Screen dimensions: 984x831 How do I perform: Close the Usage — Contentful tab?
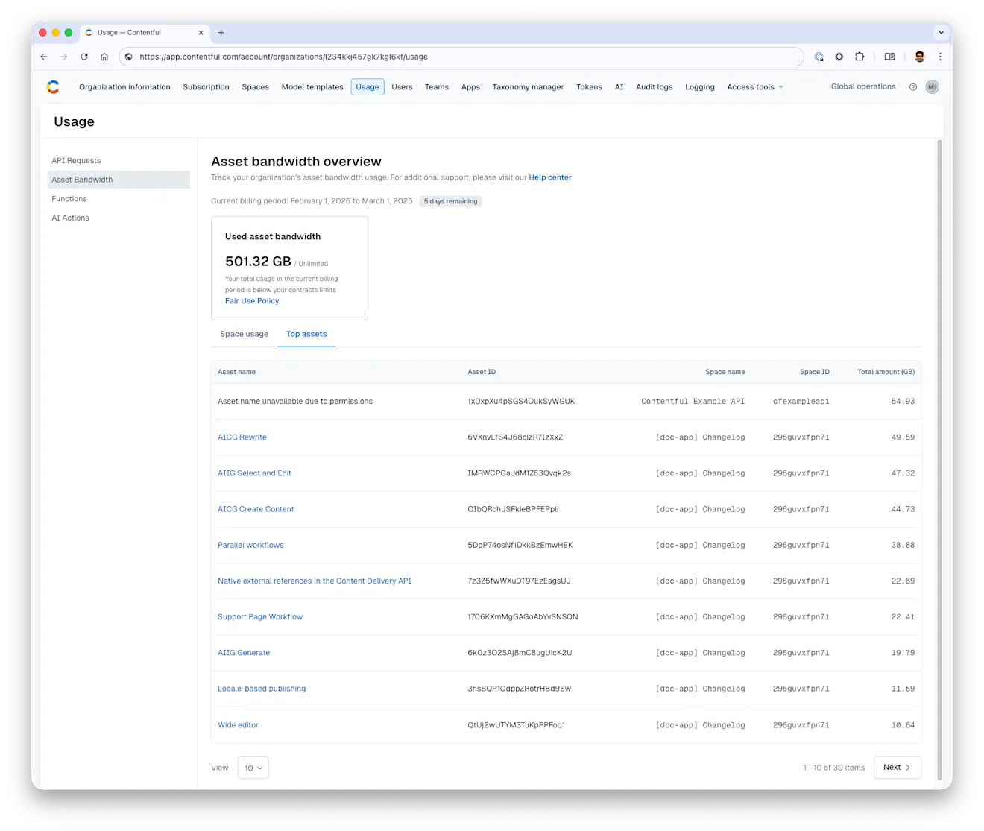click(201, 33)
